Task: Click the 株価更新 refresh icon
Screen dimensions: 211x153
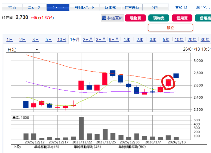Action: pyautogui.click(x=104, y=18)
